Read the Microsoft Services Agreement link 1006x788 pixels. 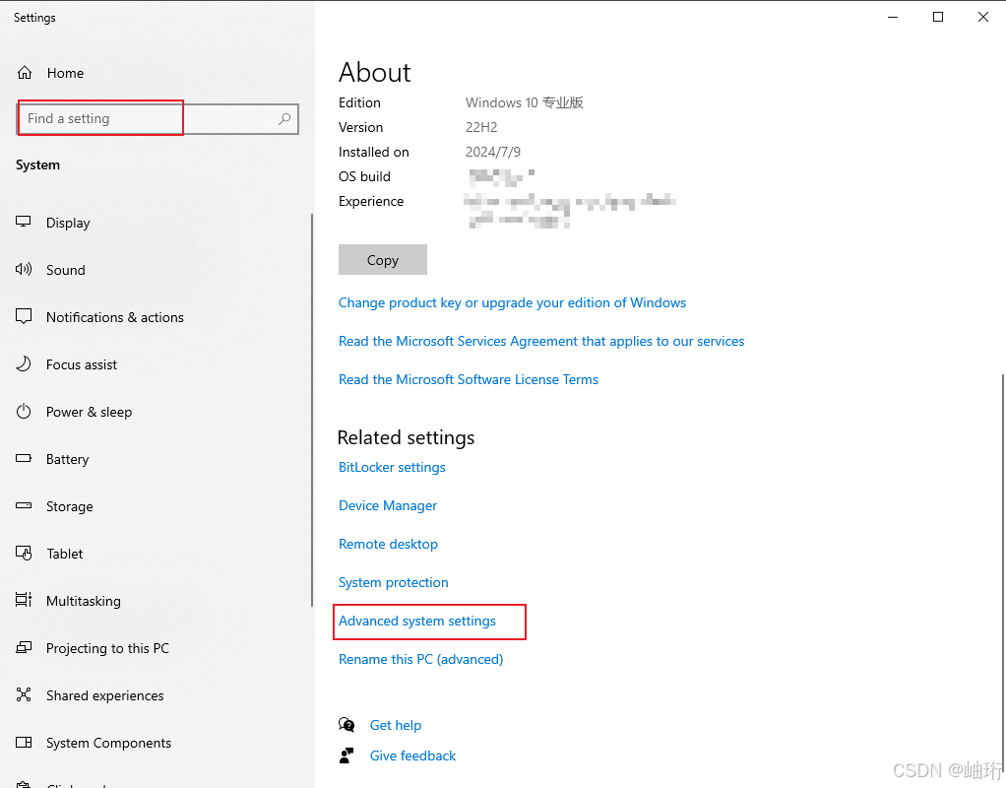point(541,341)
